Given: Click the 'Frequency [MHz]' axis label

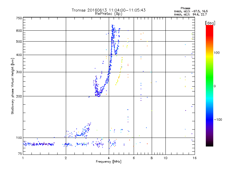Looking at the screenshot, I should pos(108,162).
